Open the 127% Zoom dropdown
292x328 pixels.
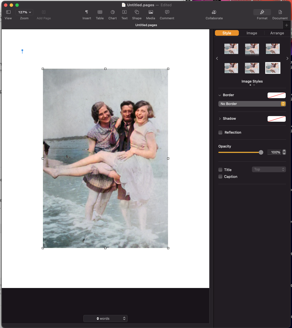coord(24,12)
